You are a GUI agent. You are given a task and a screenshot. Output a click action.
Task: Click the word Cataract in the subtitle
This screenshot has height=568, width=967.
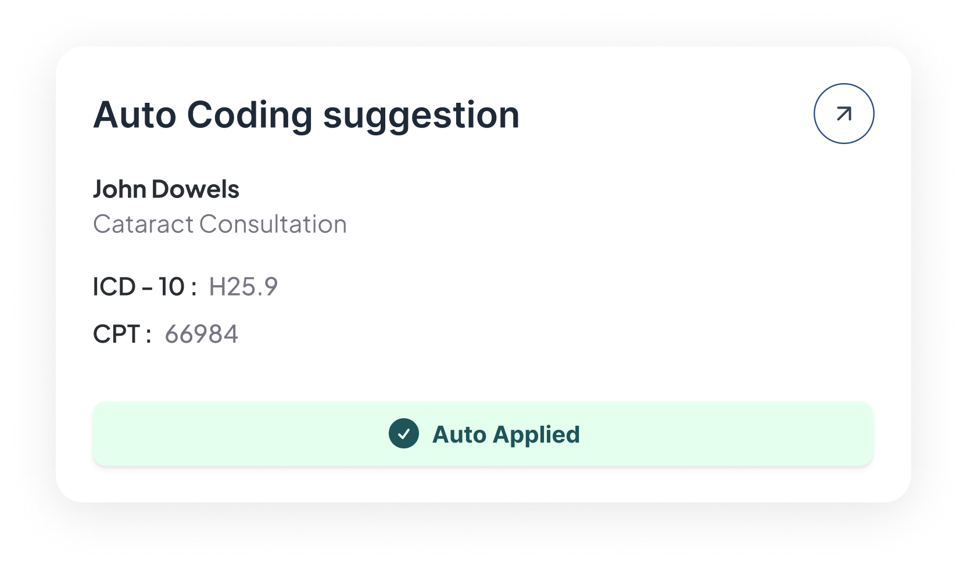[x=143, y=224]
